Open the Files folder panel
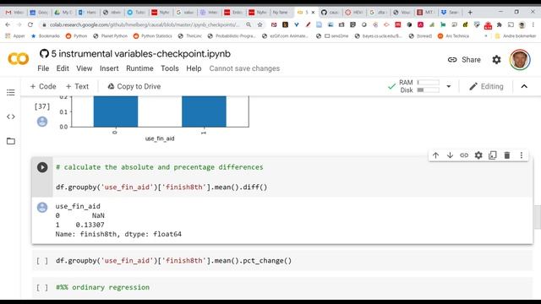Viewport: 541px width, 304px height. pyautogui.click(x=11, y=141)
